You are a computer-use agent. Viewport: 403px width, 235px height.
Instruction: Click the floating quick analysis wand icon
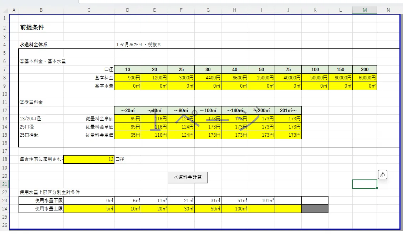point(382,175)
